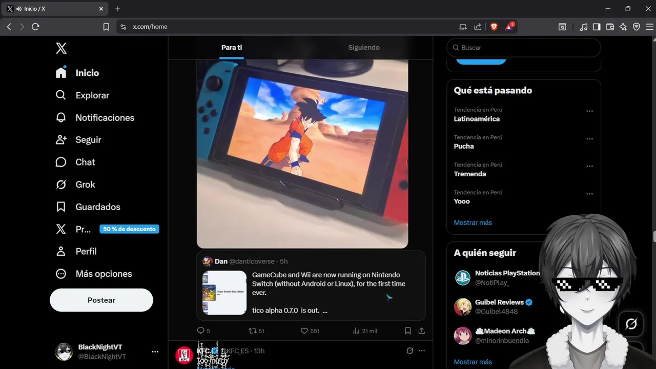This screenshot has height=369, width=656.
Task: Share page from address bar
Action: pos(478,27)
